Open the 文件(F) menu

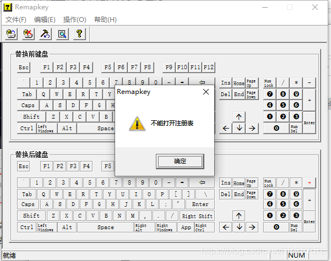[16, 20]
